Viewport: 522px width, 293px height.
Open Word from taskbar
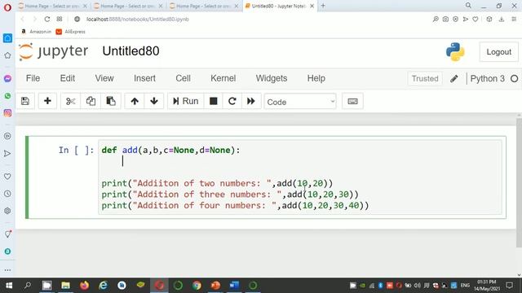coord(234,286)
